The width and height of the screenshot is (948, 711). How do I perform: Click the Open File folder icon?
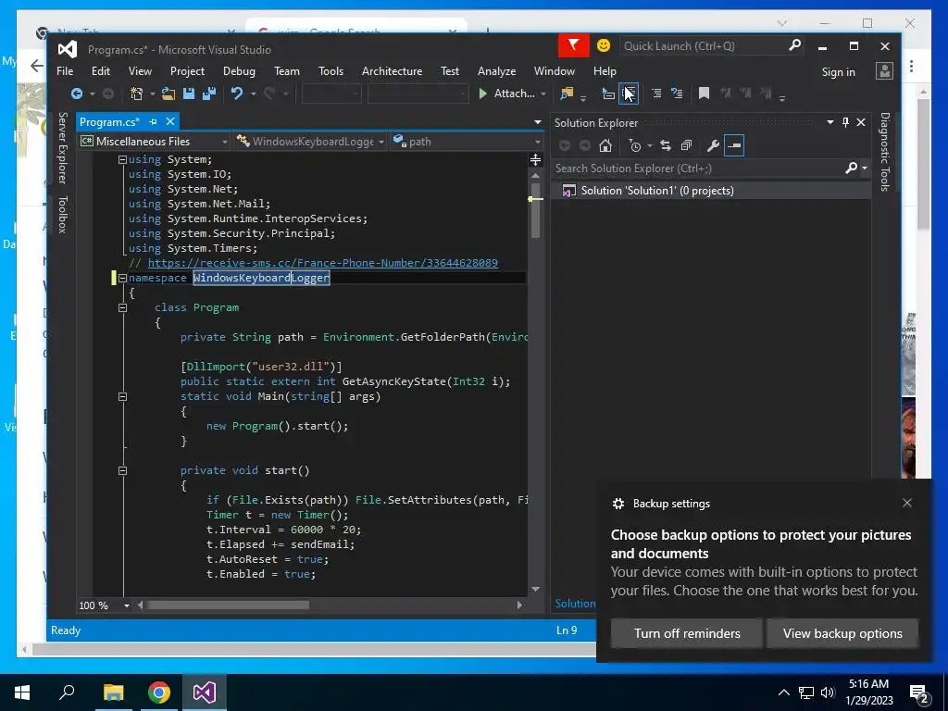click(x=168, y=94)
